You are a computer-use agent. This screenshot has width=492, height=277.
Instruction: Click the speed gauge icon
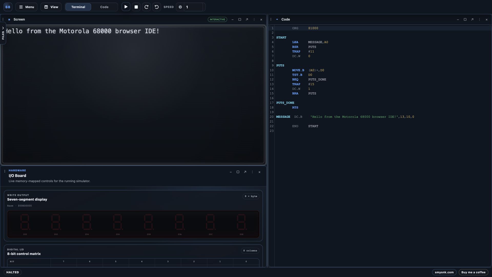(180, 7)
